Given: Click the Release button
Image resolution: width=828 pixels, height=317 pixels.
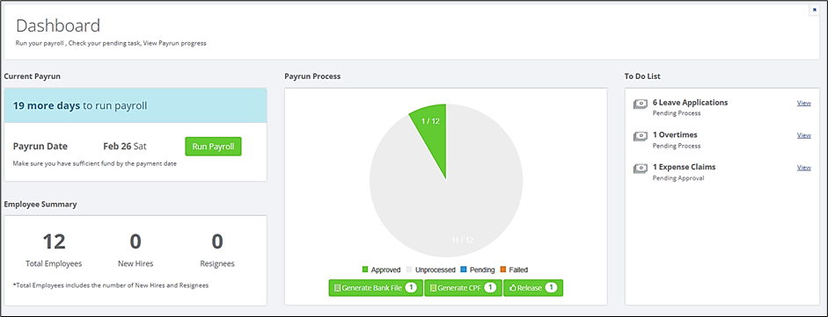Looking at the screenshot, I should click(533, 288).
